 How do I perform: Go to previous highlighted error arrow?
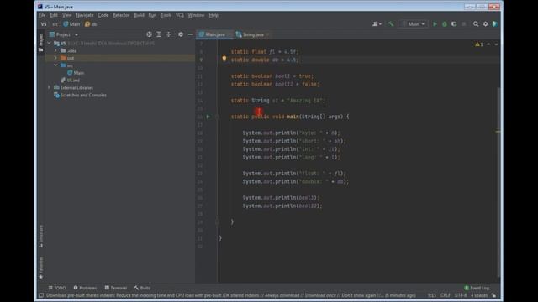click(488, 44)
